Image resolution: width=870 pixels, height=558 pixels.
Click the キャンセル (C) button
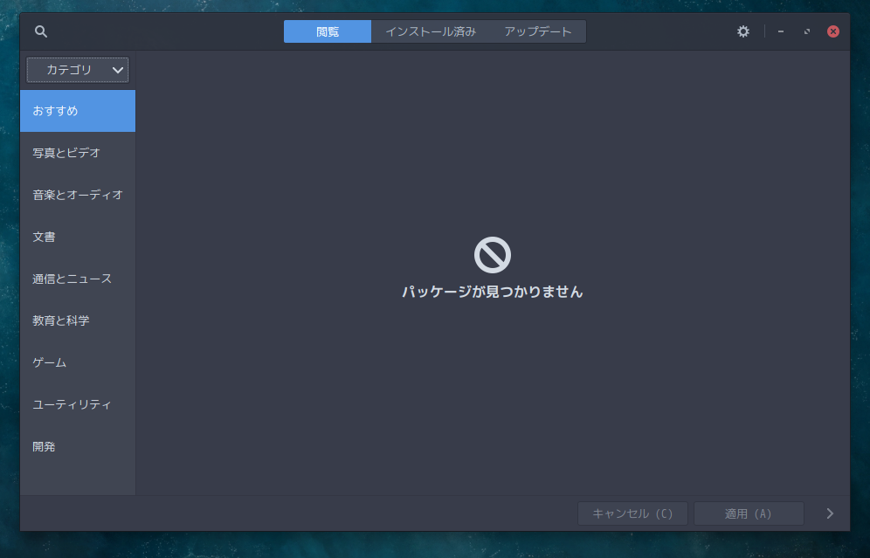[x=632, y=513]
